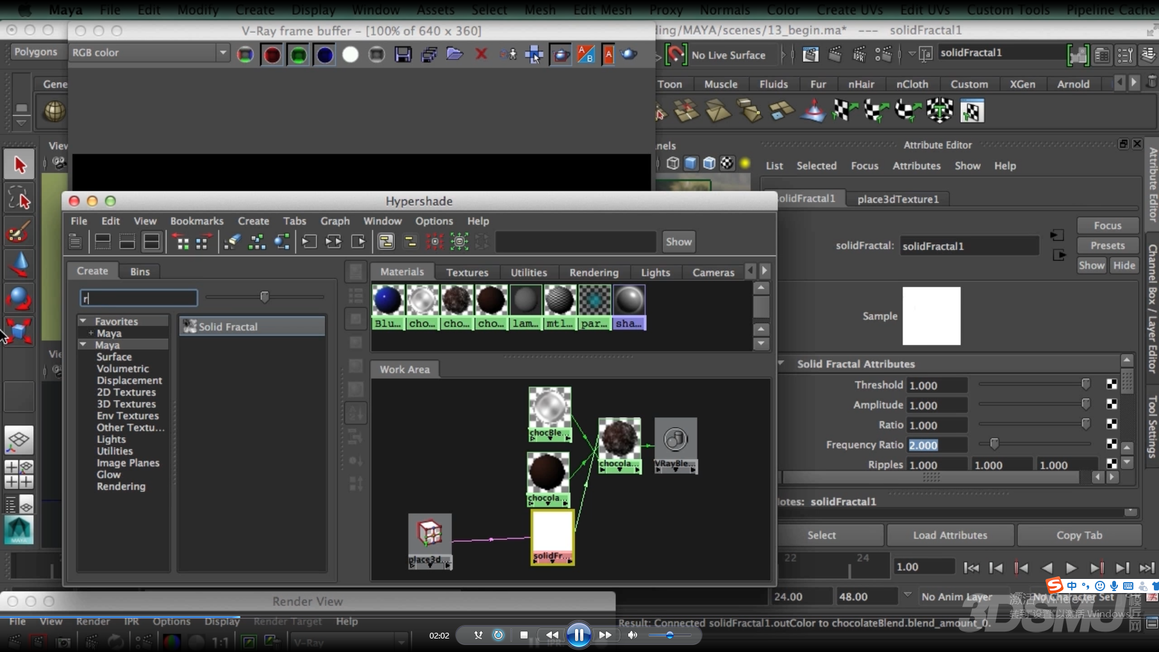Open the No Anim Layer dropdown
1159x652 pixels.
[x=907, y=596]
